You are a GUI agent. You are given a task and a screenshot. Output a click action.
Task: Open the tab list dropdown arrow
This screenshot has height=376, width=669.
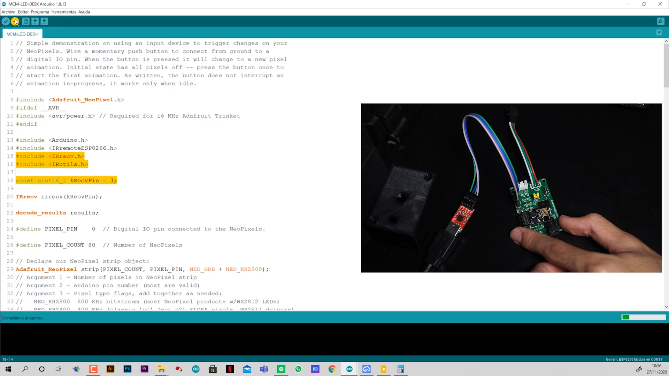659,32
